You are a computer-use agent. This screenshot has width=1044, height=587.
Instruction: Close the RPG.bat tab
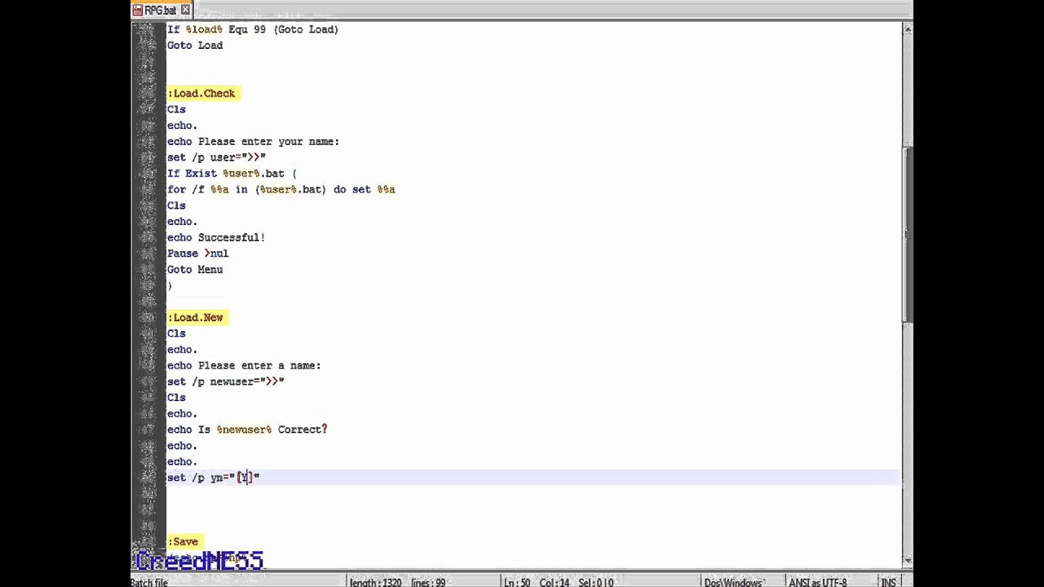(185, 10)
